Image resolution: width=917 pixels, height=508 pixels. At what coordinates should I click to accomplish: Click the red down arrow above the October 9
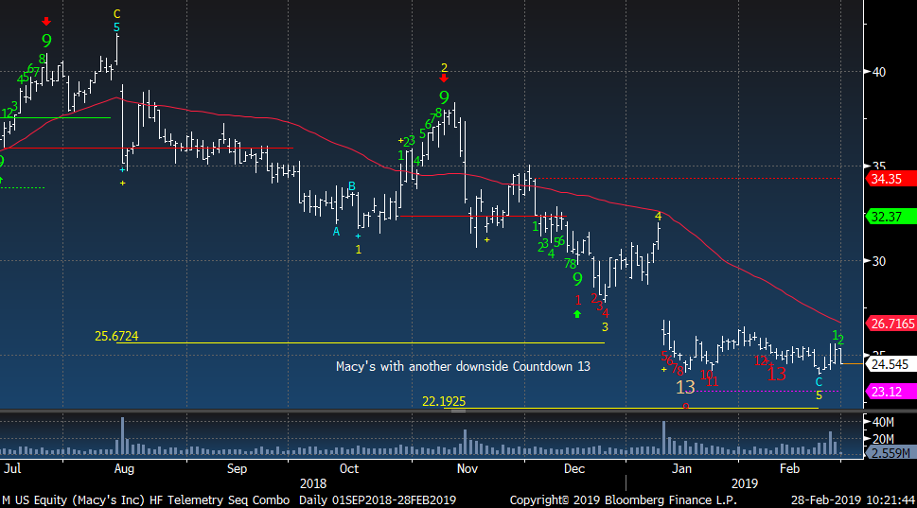[x=444, y=79]
